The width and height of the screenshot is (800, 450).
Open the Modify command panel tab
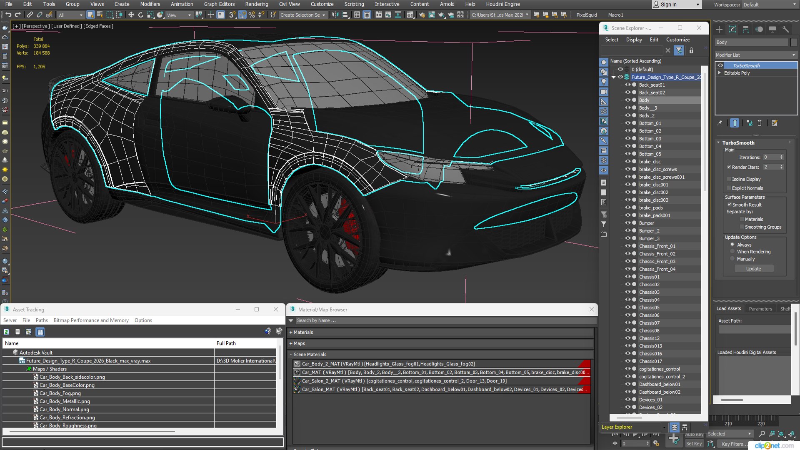tap(732, 29)
